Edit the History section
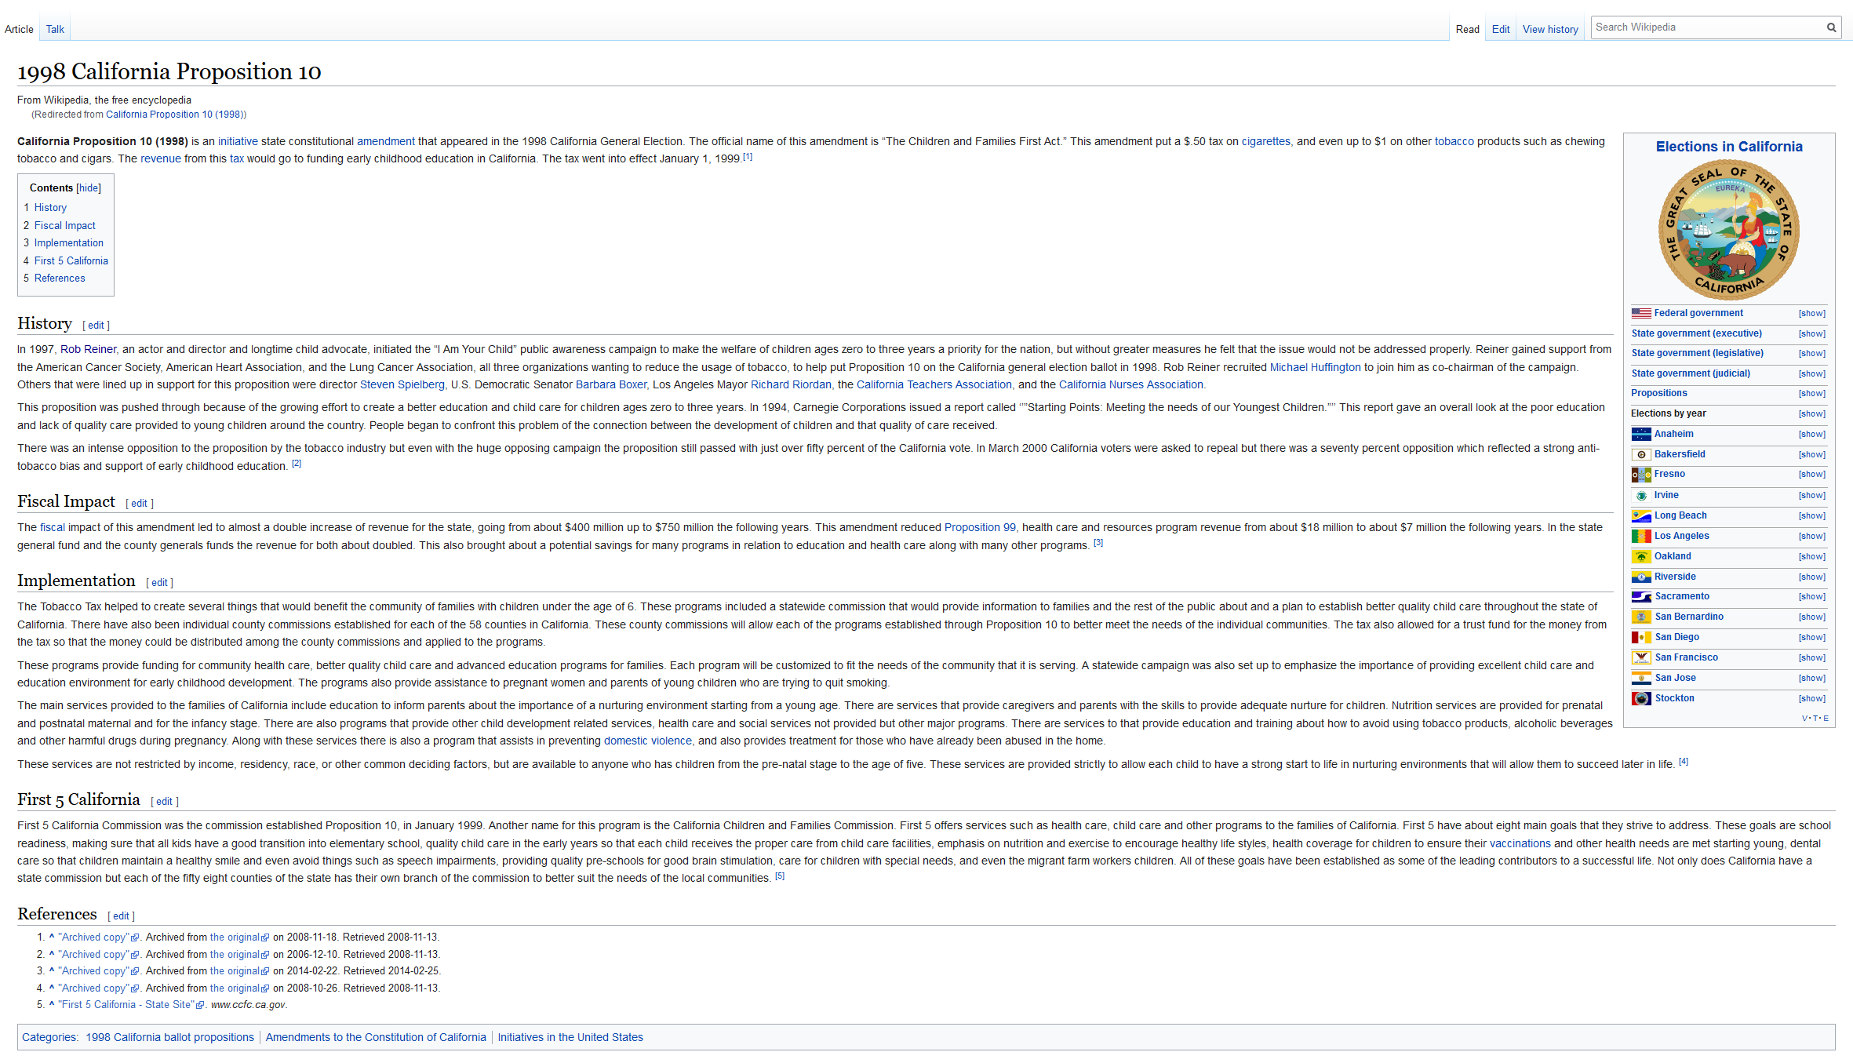The height and width of the screenshot is (1063, 1853). [x=96, y=326]
